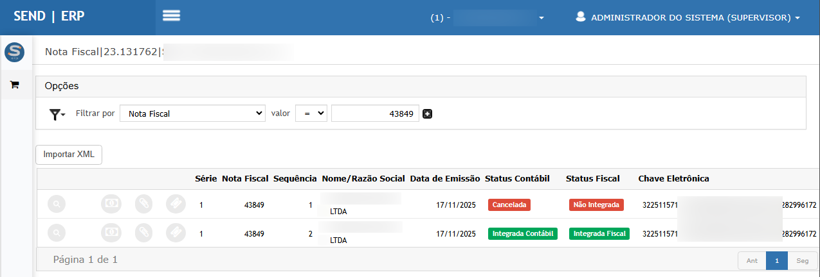Click the money icon for sequence 1

[x=111, y=205]
